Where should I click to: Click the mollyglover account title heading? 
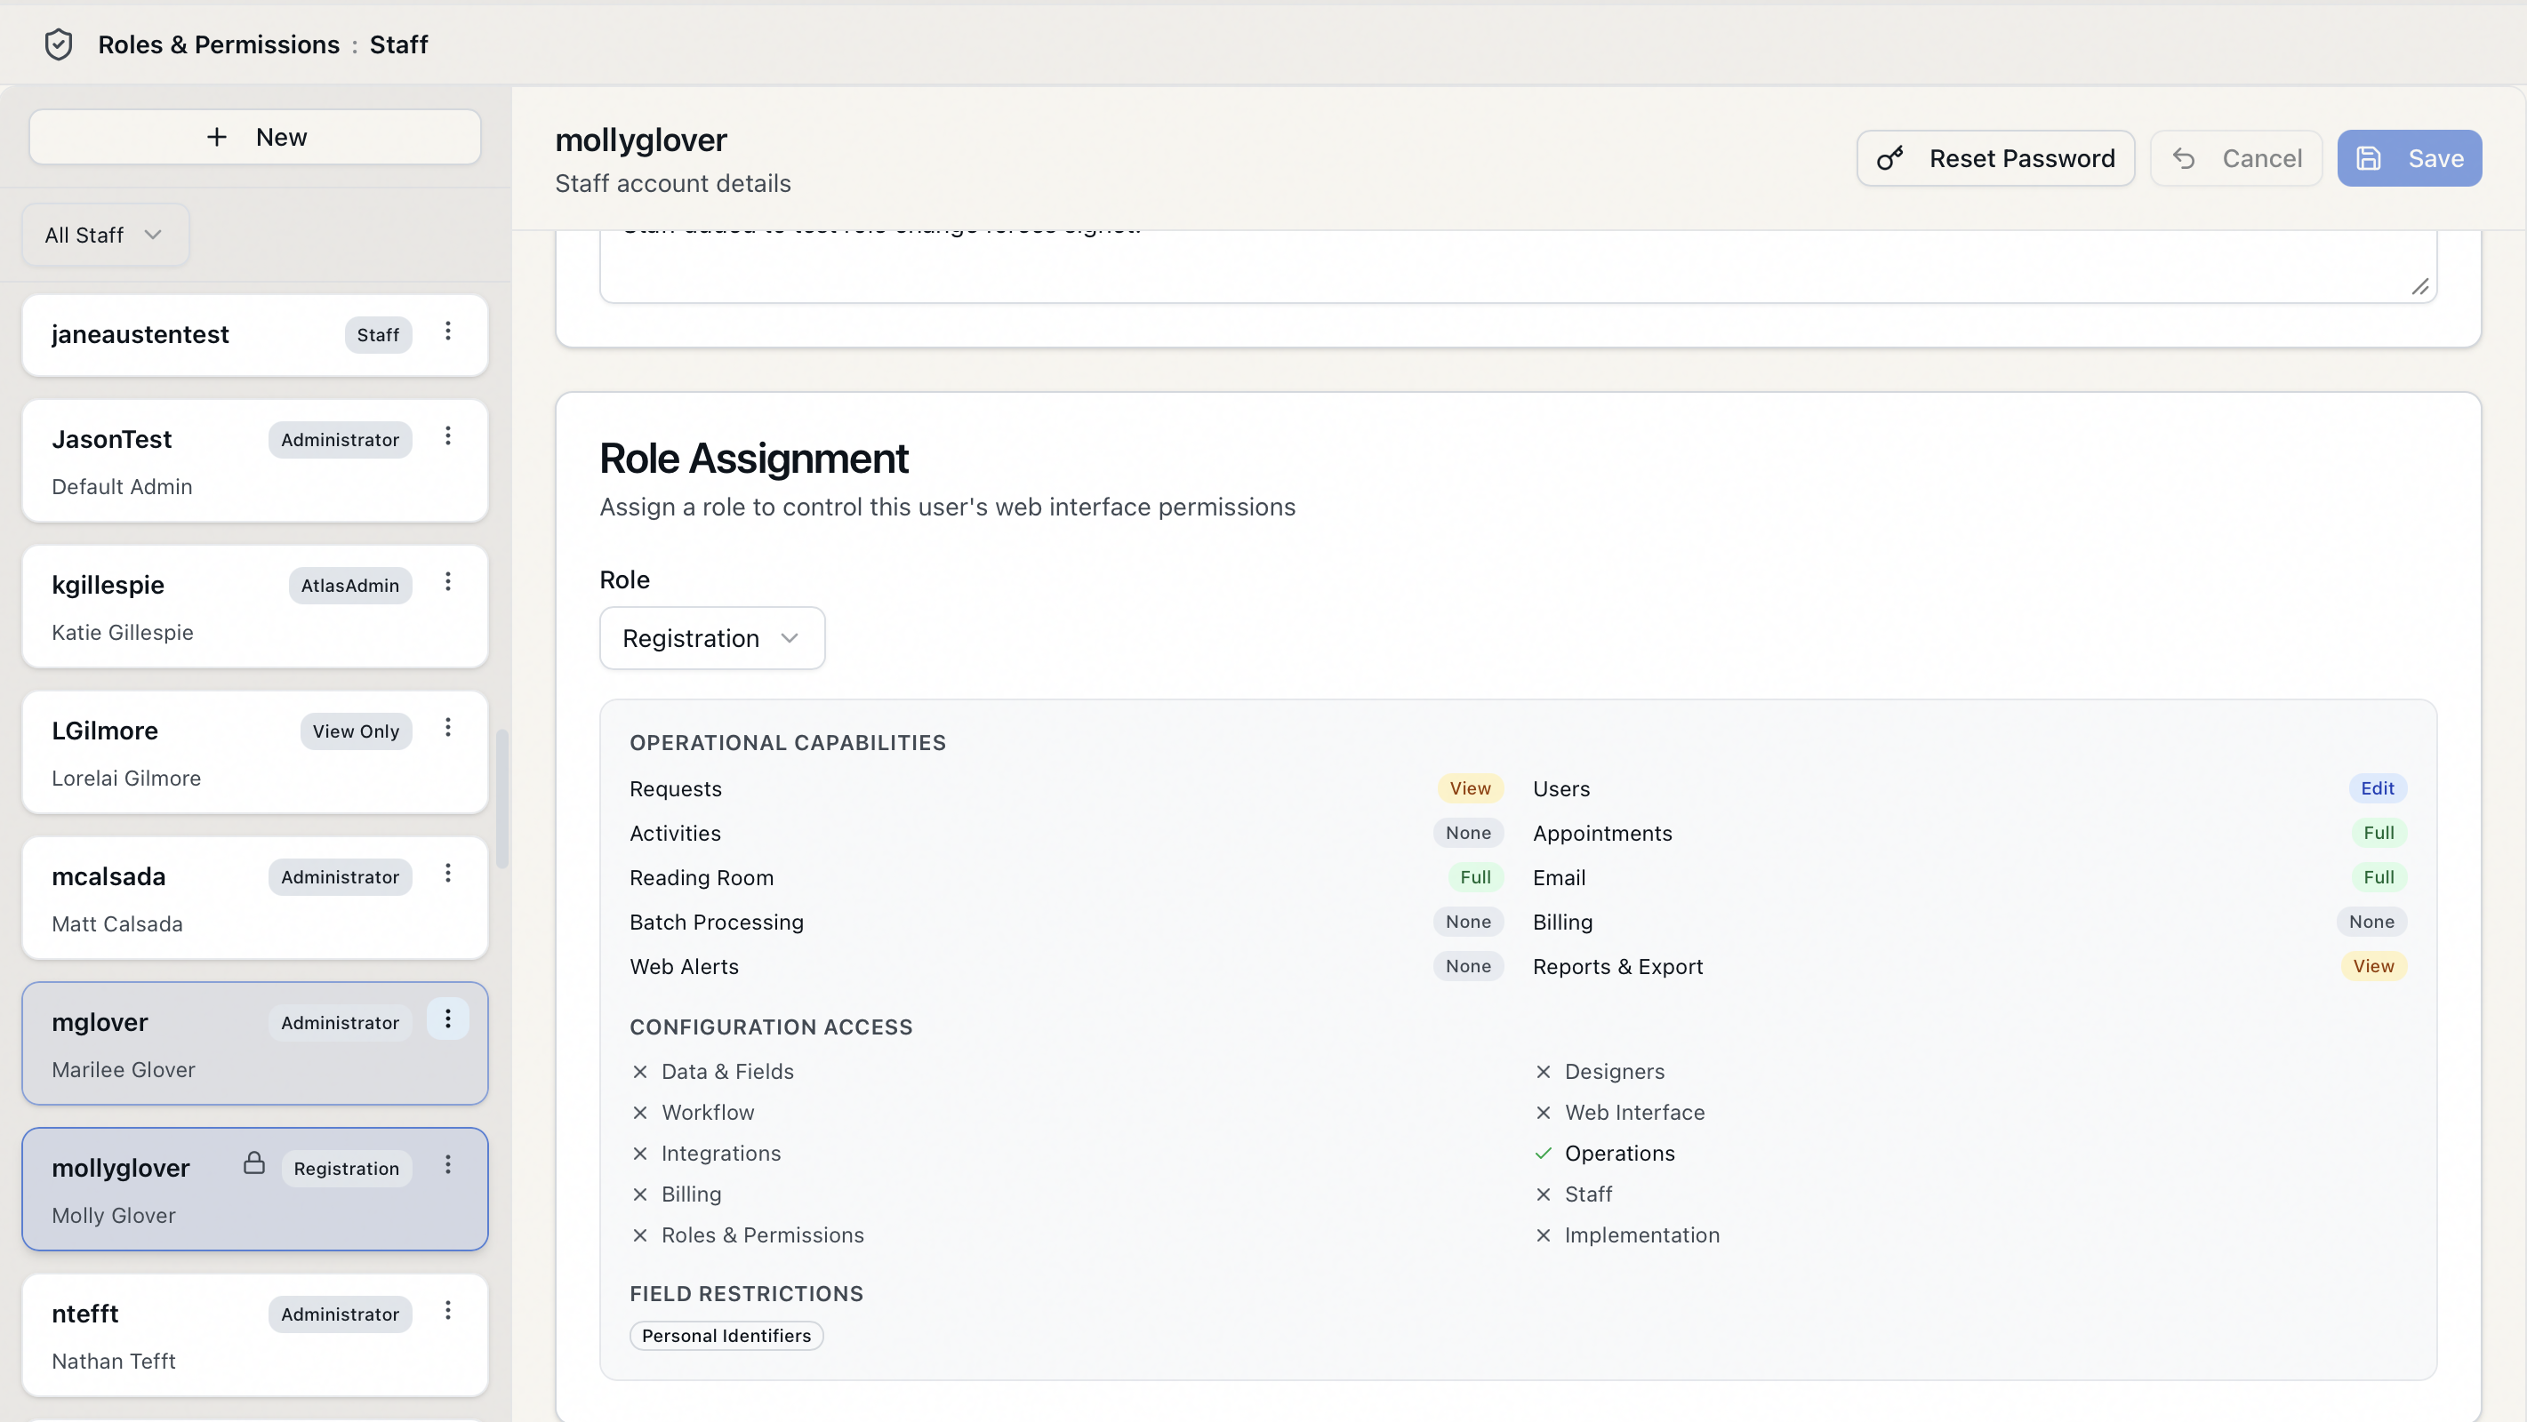640,140
